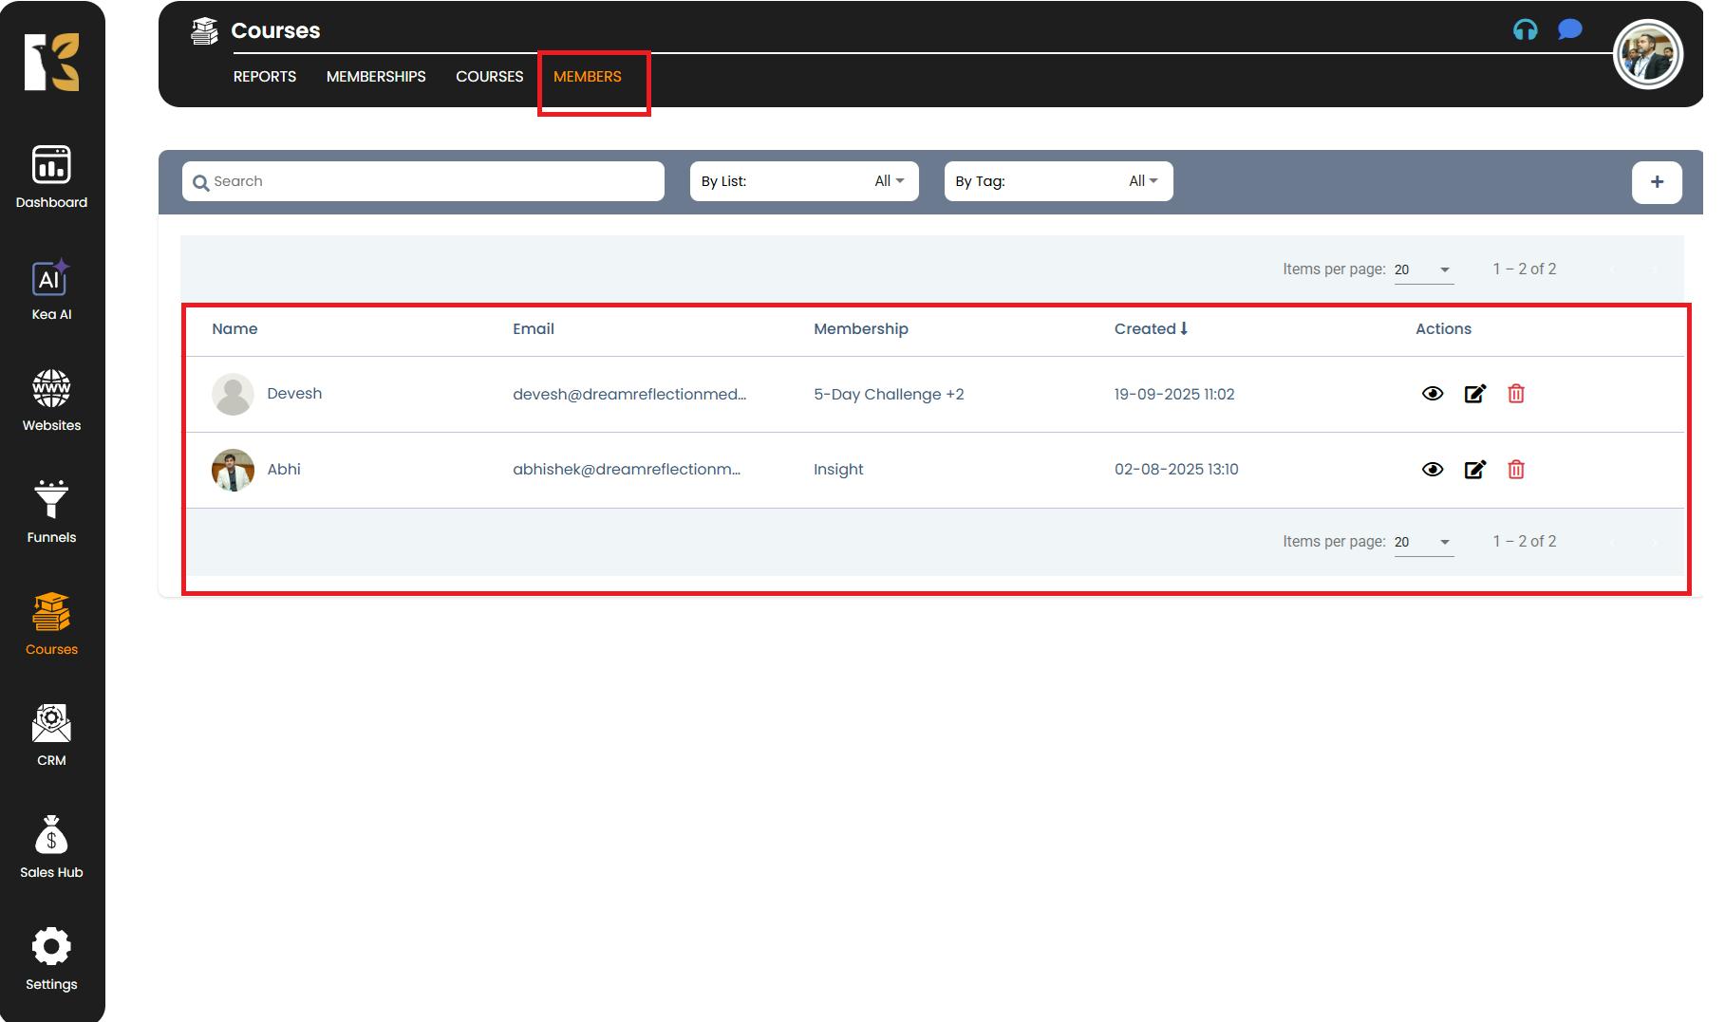Open the Sales Hub section
Image resolution: width=1725 pixels, height=1022 pixels.
51,847
